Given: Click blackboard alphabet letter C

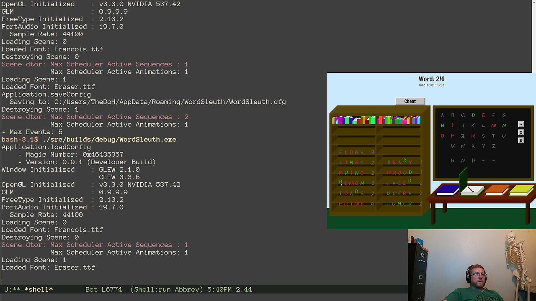Looking at the screenshot, I should tap(463, 115).
